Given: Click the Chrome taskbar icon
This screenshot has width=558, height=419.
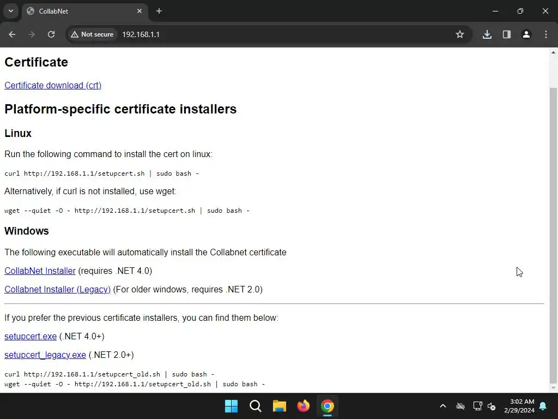Looking at the screenshot, I should pyautogui.click(x=327, y=406).
